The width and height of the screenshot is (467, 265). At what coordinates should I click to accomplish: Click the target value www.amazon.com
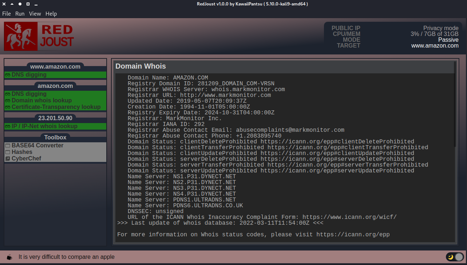pyautogui.click(x=435, y=46)
